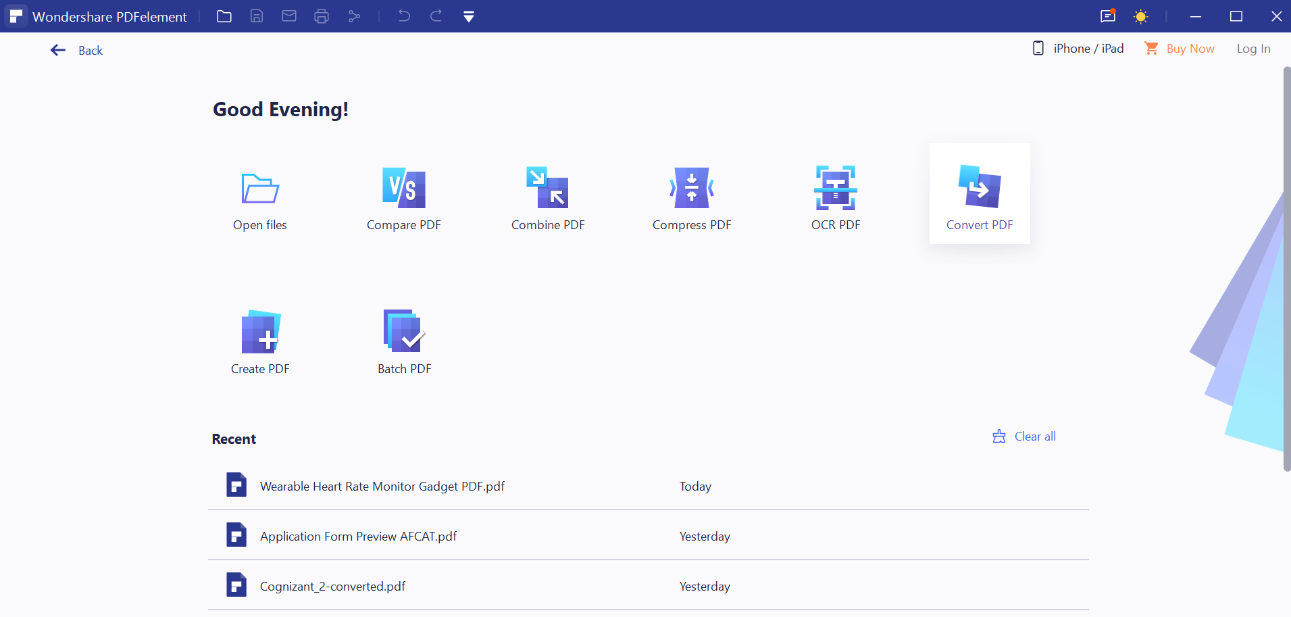
Task: Open the Combine PDF tool
Action: pyautogui.click(x=547, y=189)
